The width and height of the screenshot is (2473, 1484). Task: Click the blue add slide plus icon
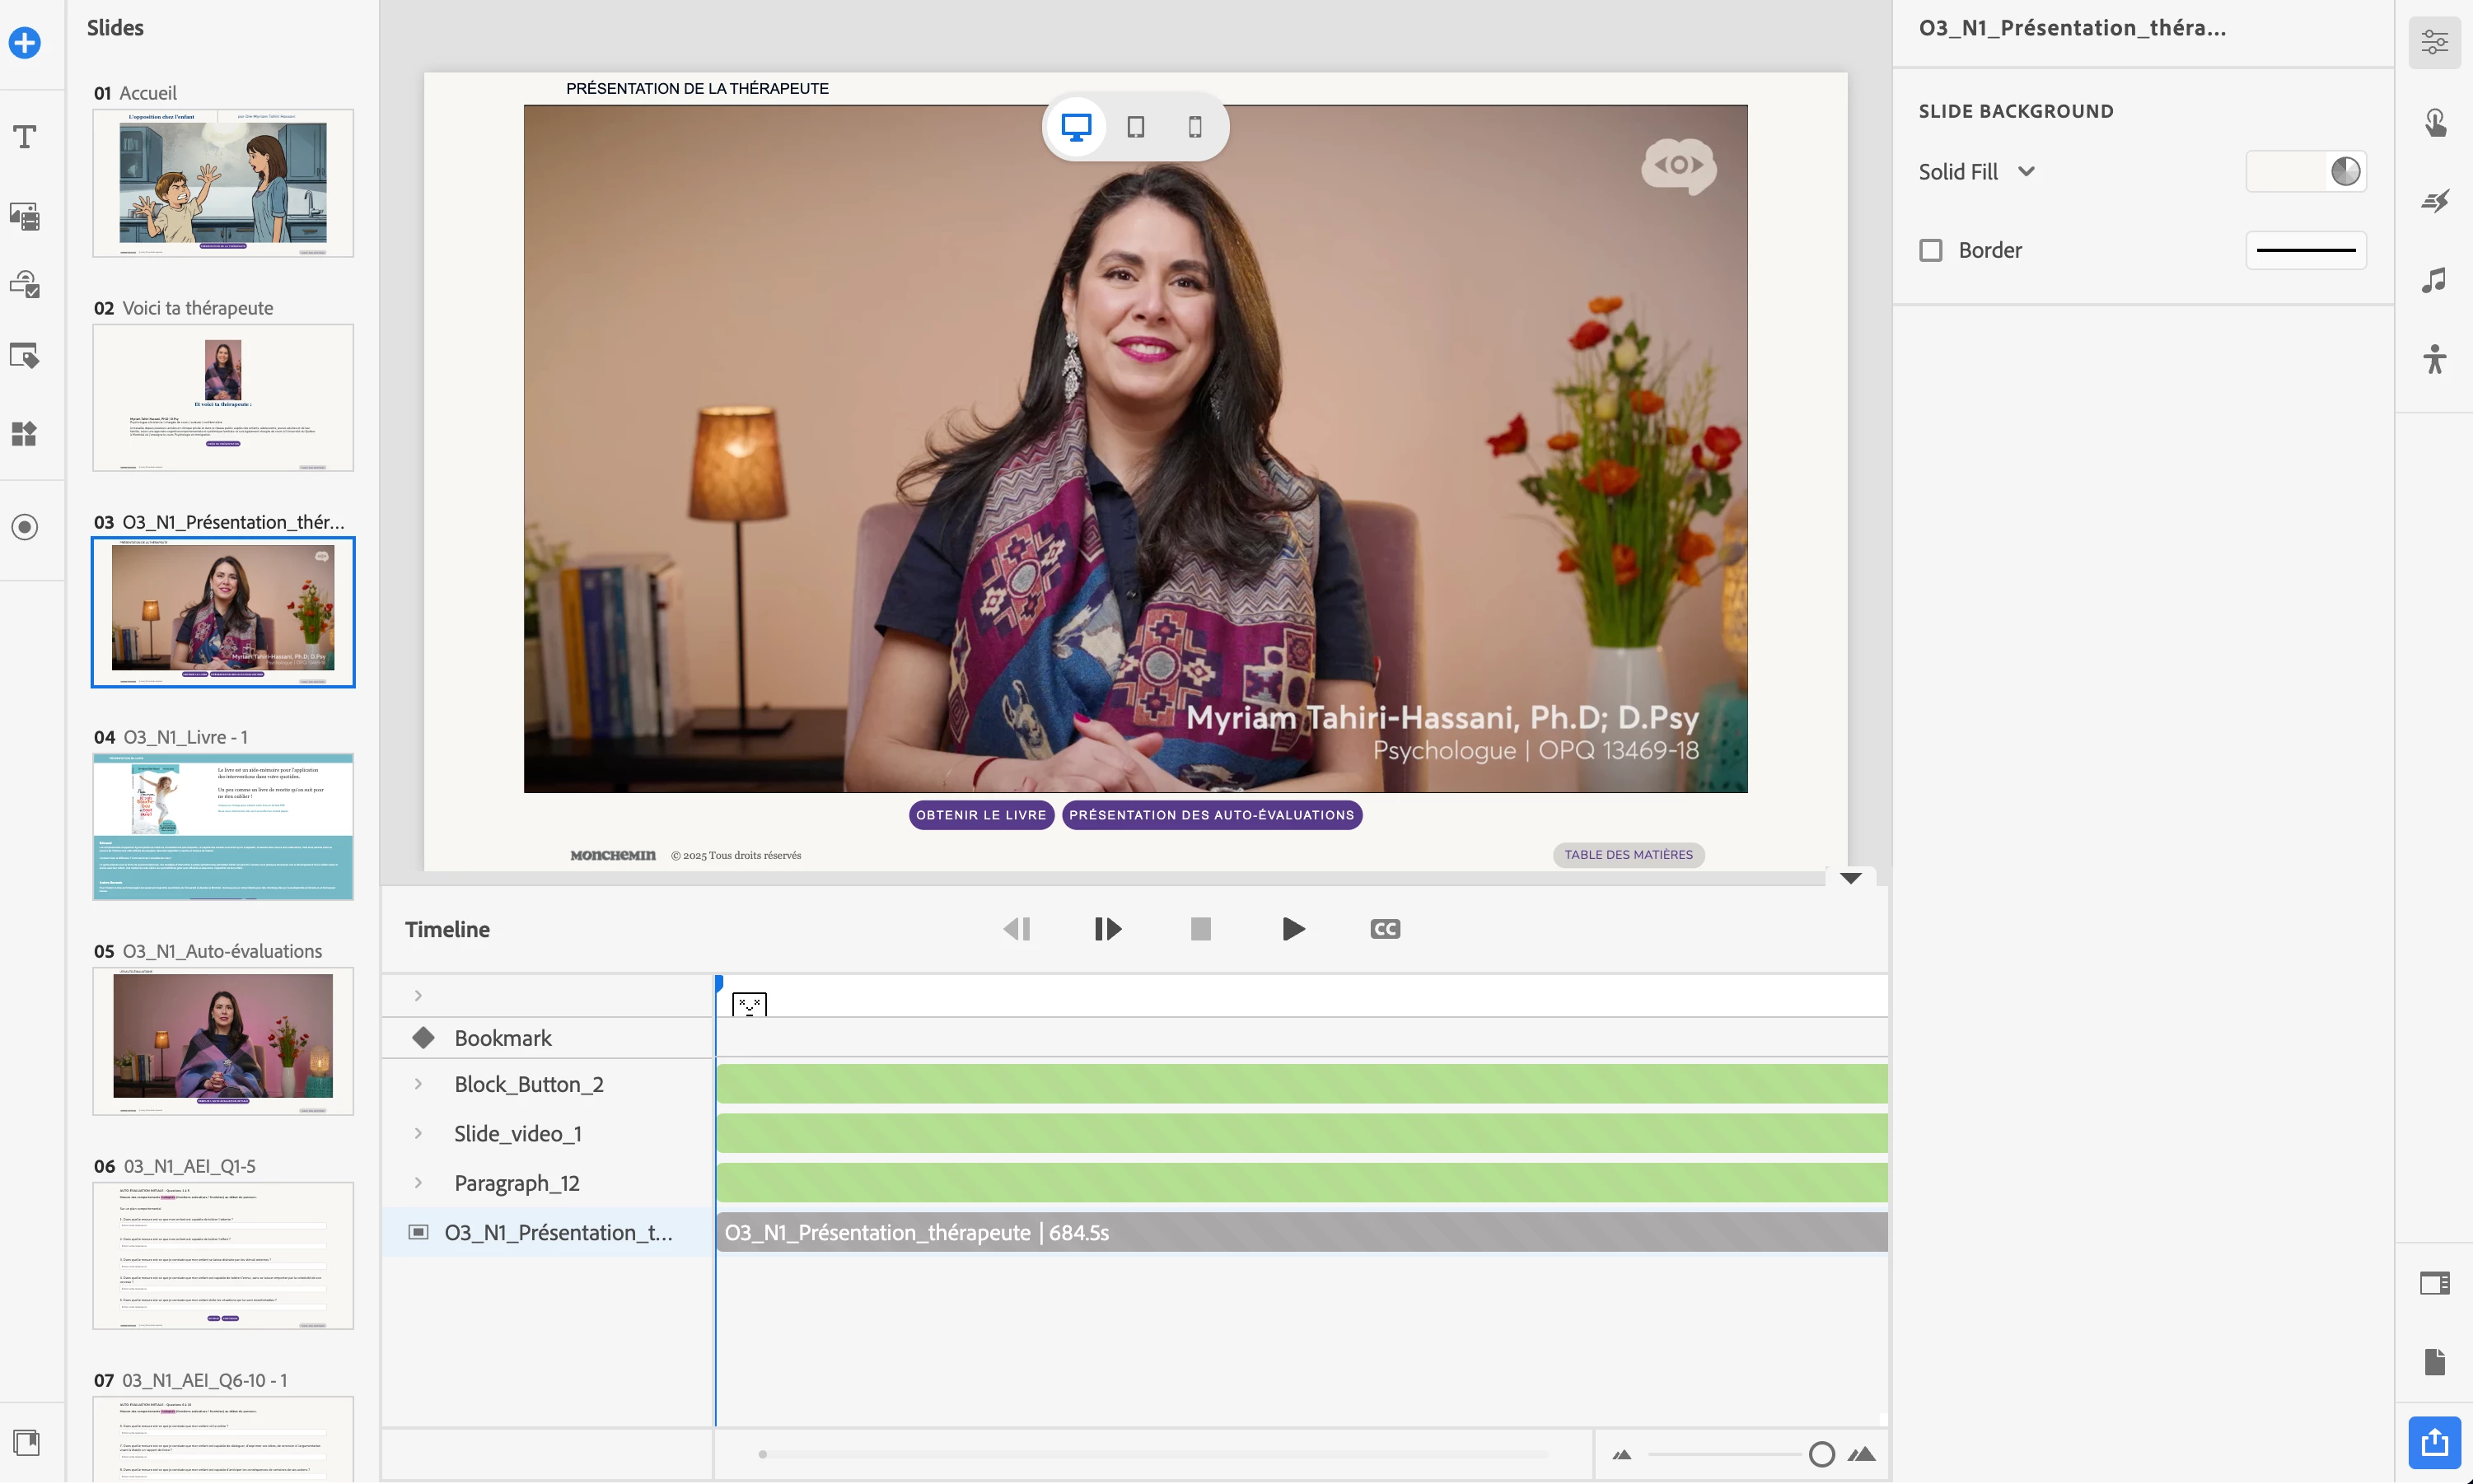coord(25,43)
